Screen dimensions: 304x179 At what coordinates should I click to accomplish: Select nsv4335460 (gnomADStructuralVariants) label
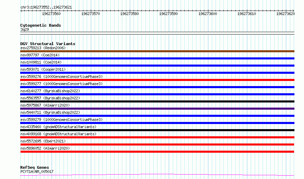58,127
